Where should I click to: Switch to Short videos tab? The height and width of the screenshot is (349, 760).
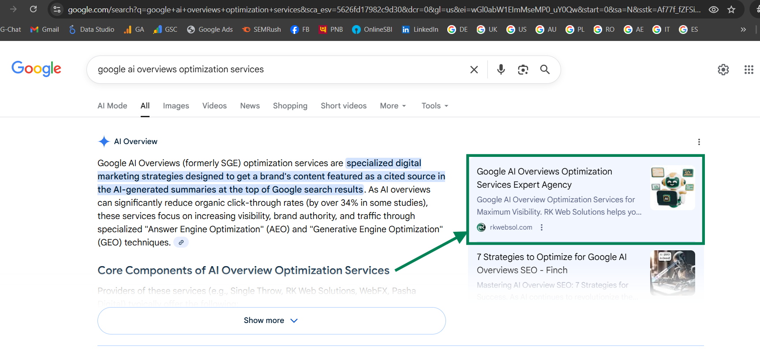click(344, 106)
